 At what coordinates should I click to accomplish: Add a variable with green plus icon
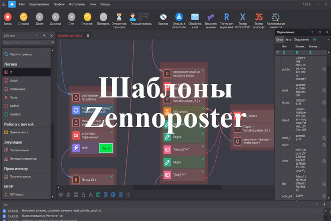(314, 40)
